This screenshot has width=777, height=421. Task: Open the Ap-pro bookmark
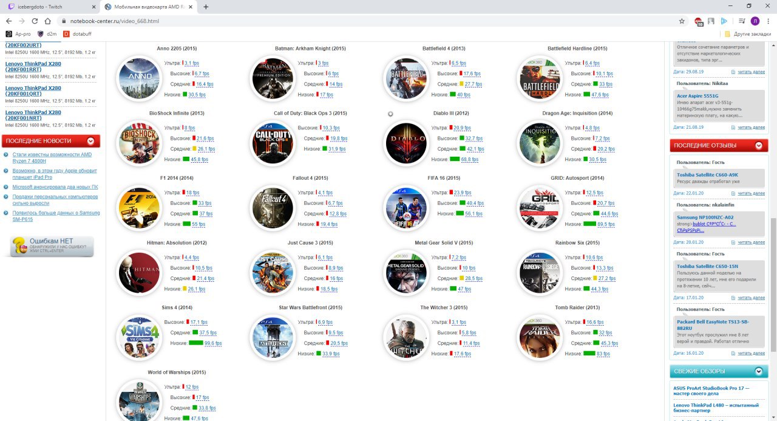coord(18,34)
